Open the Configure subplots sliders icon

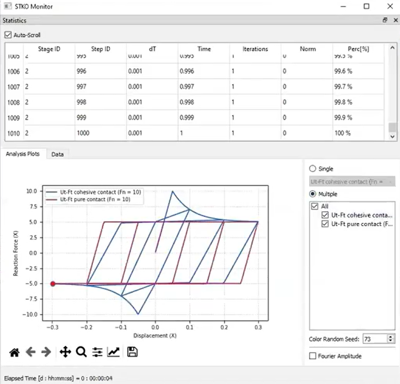97,352
